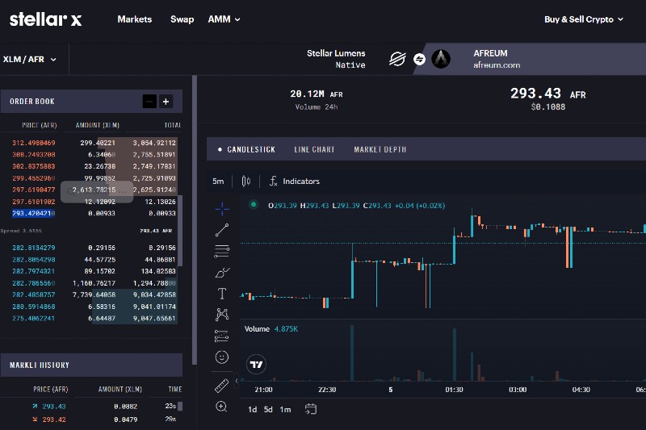This screenshot has width=646, height=430.
Task: Choose the text annotation tool
Action: (x=222, y=294)
